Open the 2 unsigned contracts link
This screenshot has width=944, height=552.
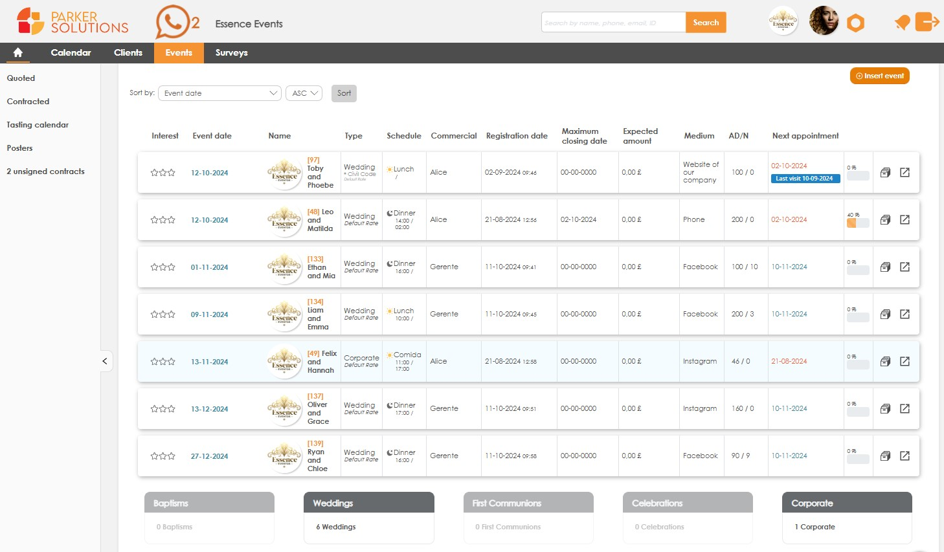pos(45,171)
